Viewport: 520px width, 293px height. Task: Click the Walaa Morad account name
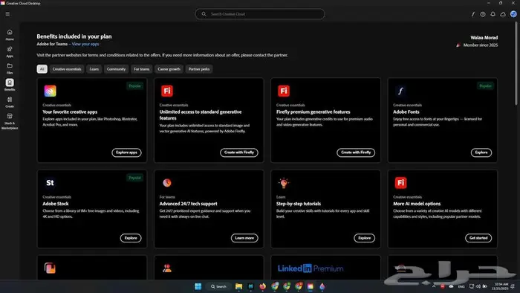click(484, 37)
